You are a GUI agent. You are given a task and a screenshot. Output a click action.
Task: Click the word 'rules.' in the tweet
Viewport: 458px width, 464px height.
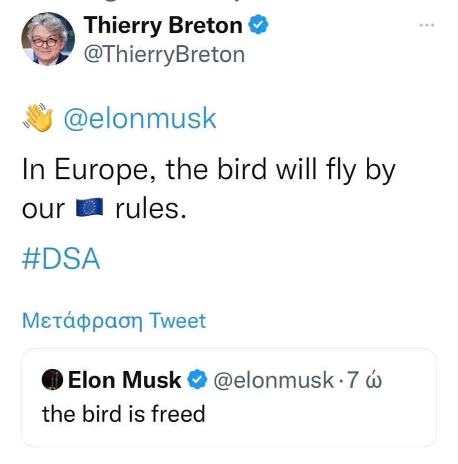pos(151,209)
